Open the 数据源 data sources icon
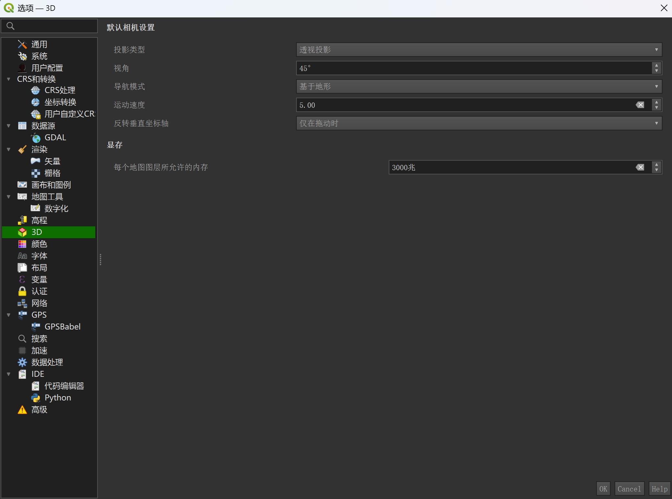672x499 pixels. [22, 126]
